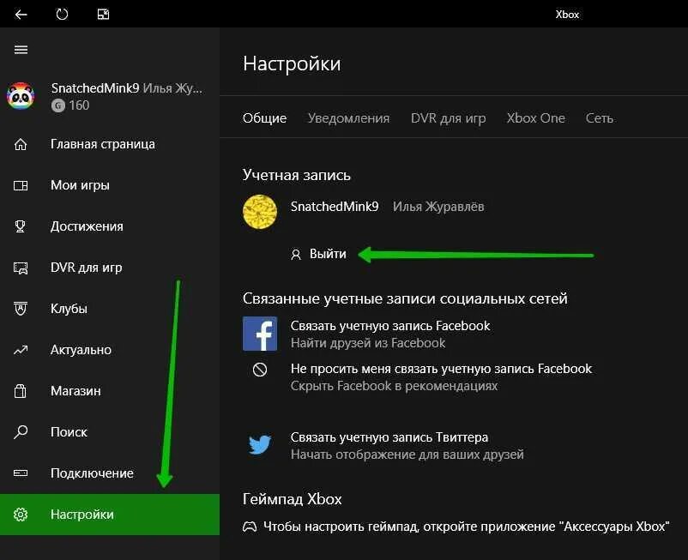Click Связать учетную запись Твиттера
The width and height of the screenshot is (688, 560).
click(389, 437)
